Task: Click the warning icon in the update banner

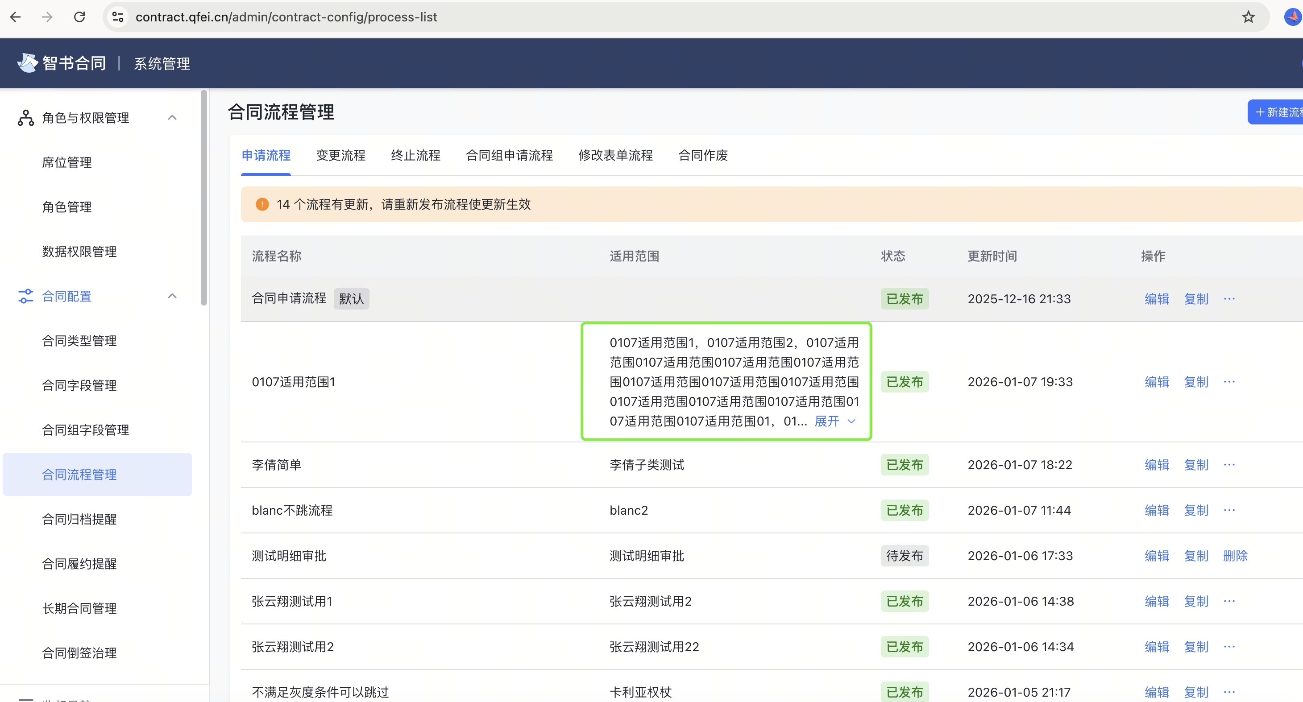Action: coord(261,204)
